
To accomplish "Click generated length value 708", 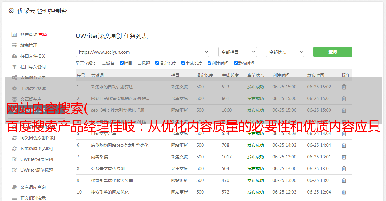I will click(x=226, y=145).
